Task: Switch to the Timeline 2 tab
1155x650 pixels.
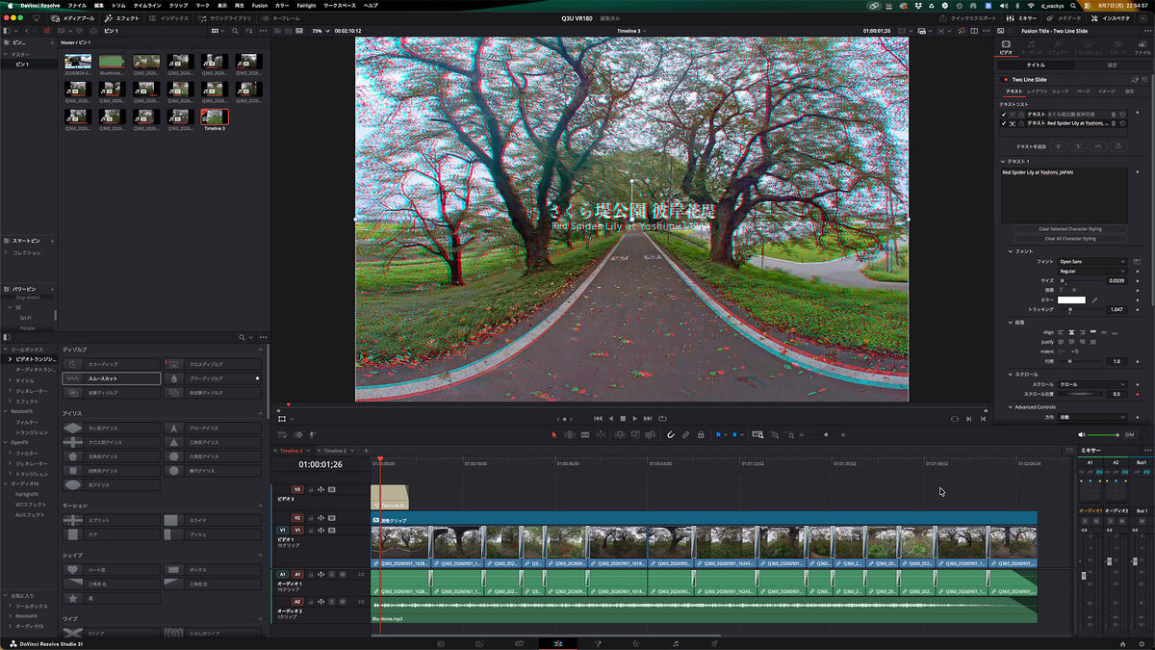Action: [x=334, y=451]
